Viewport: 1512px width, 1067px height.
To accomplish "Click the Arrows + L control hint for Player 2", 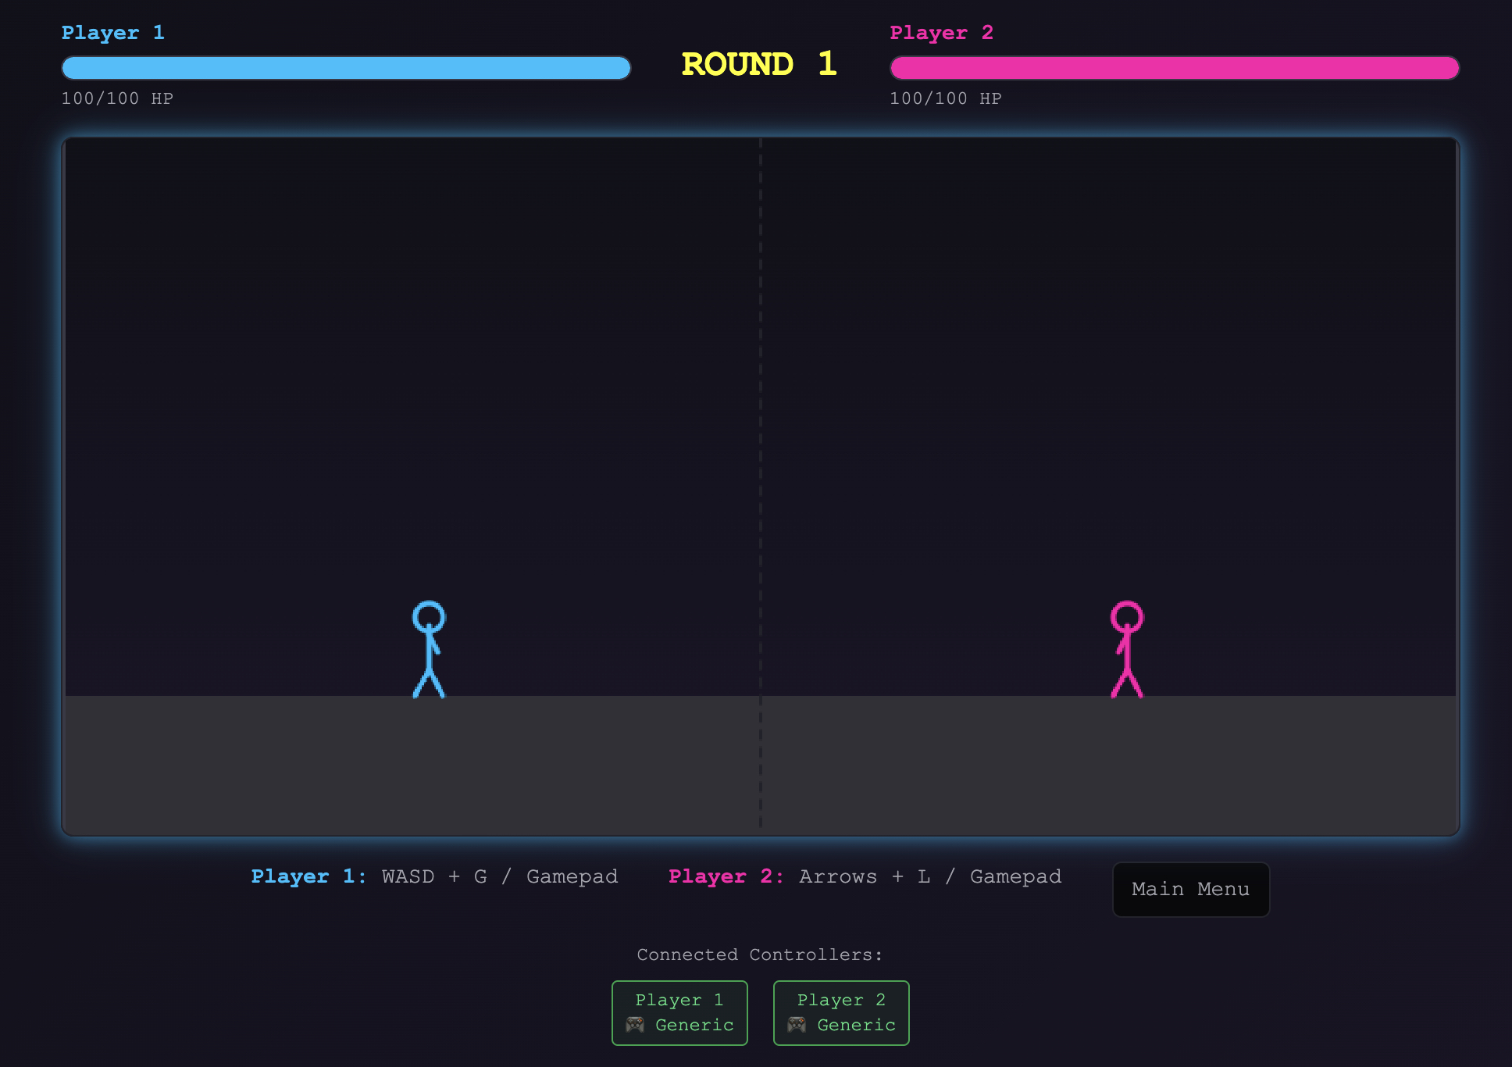I will coord(929,876).
